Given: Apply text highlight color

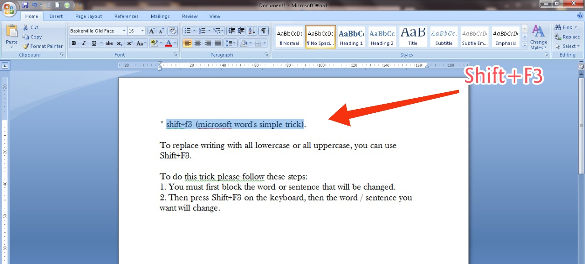Looking at the screenshot, I should pyautogui.click(x=154, y=43).
